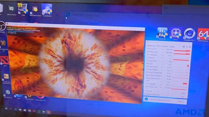This screenshot has height=117, width=209.
Task: Open MSI Afterburner desktop shortcut
Action: (x=8, y=94)
